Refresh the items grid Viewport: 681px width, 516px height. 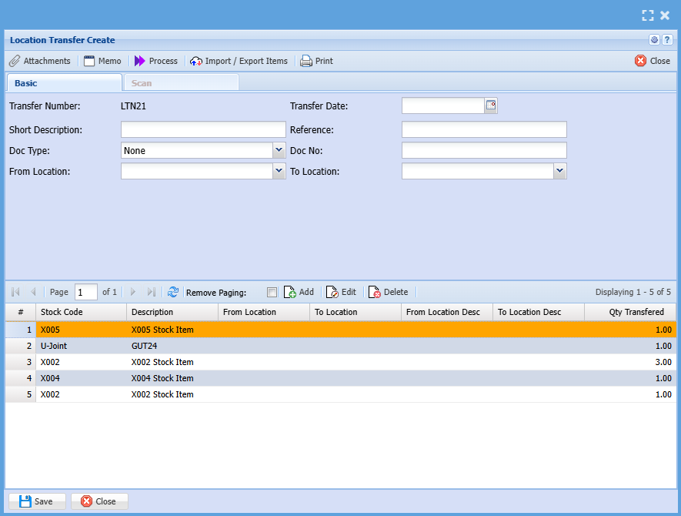[173, 292]
